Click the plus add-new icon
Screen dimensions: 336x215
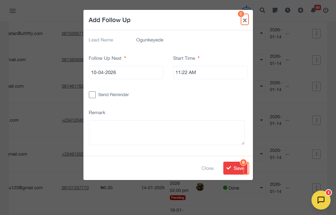(x=301, y=10)
